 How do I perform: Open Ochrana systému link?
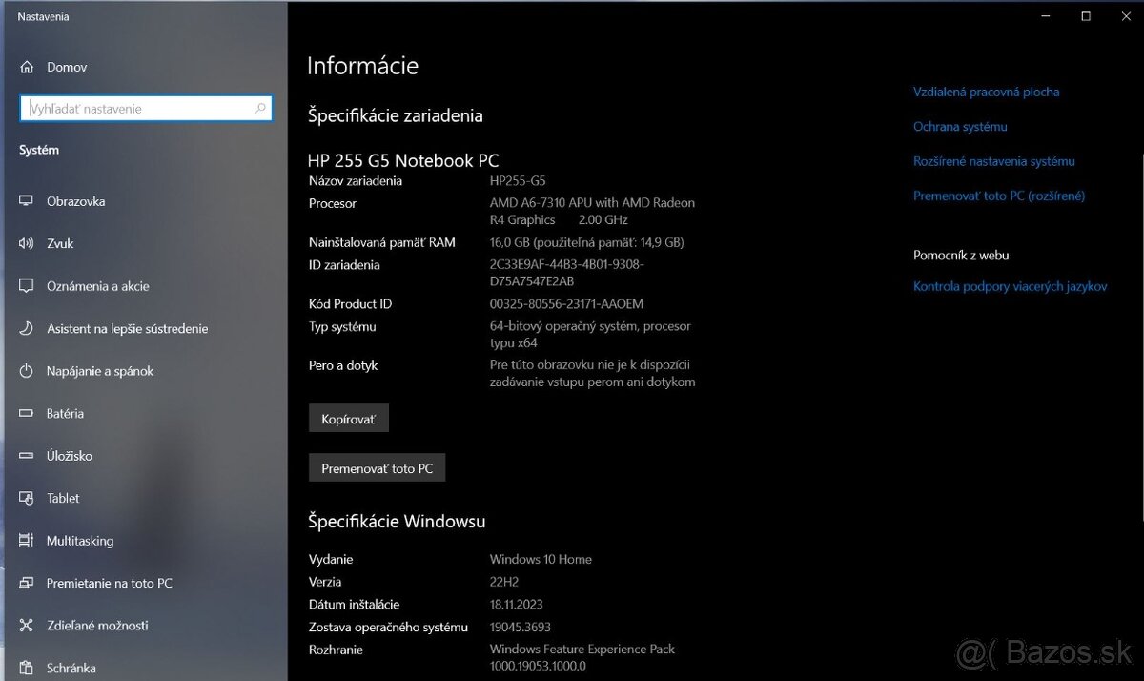point(960,126)
